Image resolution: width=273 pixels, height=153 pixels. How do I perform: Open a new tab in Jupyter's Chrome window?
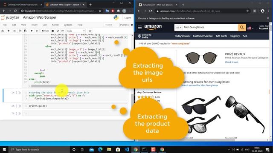pyautogui.click(x=90, y=5)
